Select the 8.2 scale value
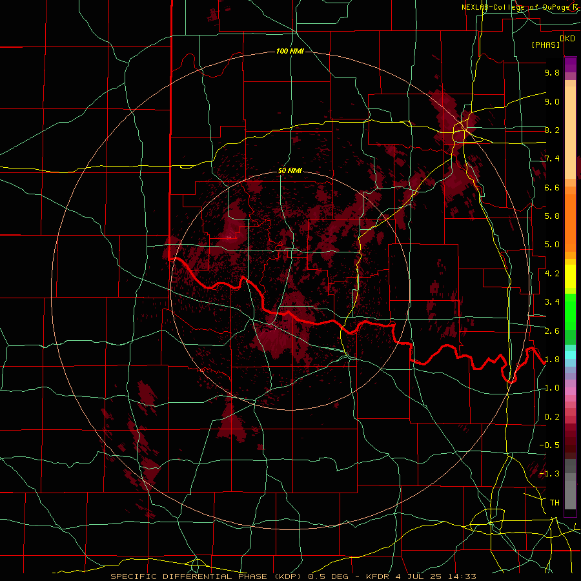The width and height of the screenshot is (581, 581). tap(552, 130)
